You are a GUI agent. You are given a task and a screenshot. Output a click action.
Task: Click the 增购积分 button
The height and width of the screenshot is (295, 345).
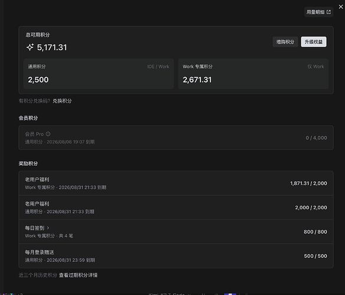point(285,42)
